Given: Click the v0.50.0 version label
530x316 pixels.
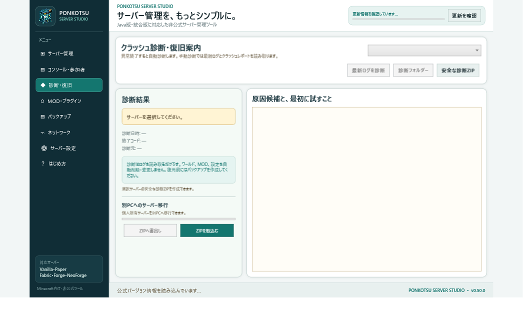Looking at the screenshot, I should point(478,290).
